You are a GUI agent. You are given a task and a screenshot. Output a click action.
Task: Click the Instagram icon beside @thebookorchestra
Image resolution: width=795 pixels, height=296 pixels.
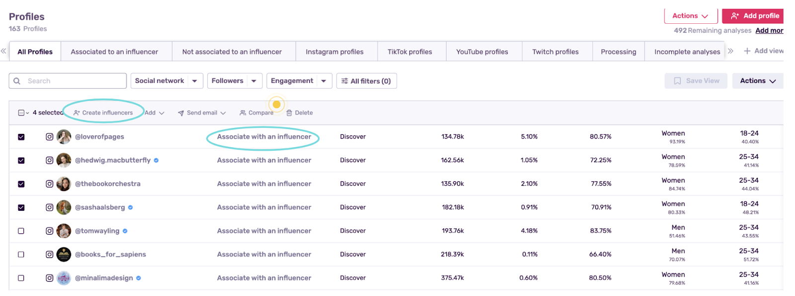[x=50, y=184]
